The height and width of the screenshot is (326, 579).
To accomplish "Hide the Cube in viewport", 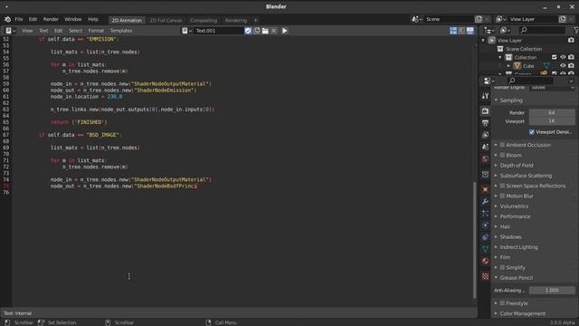I will pyautogui.click(x=563, y=66).
